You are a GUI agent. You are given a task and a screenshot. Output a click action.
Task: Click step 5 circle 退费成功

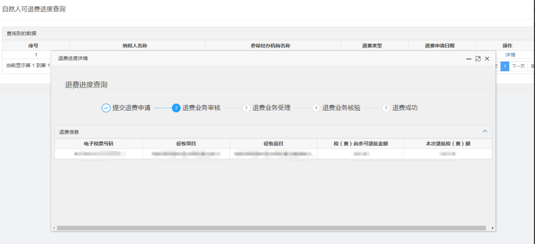tap(386, 108)
